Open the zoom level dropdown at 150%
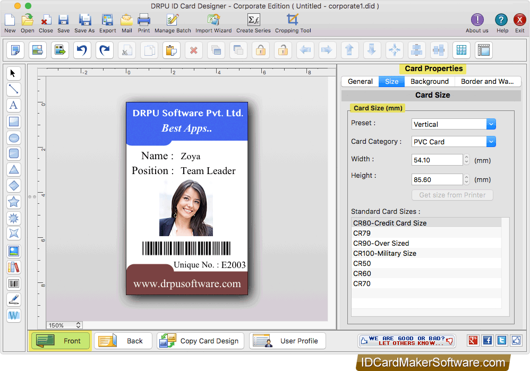The width and height of the screenshot is (530, 371). pos(64,325)
